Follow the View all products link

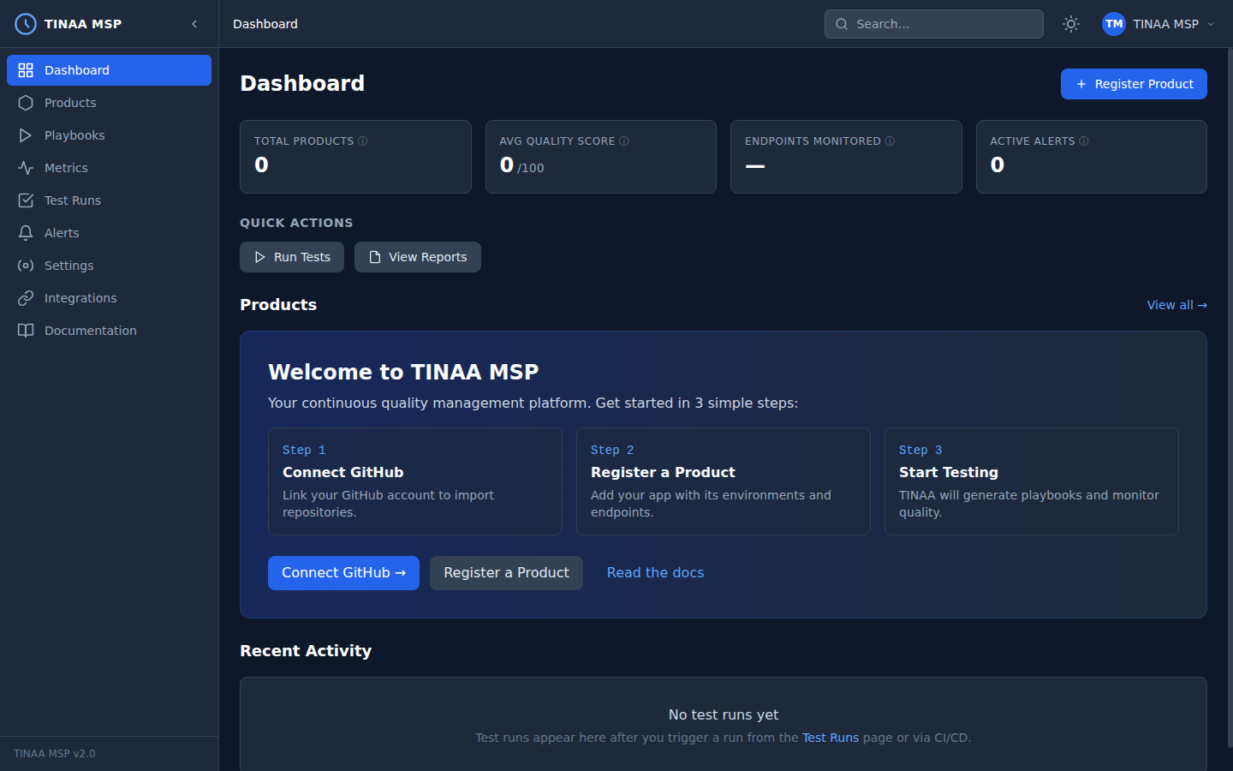[x=1176, y=305]
